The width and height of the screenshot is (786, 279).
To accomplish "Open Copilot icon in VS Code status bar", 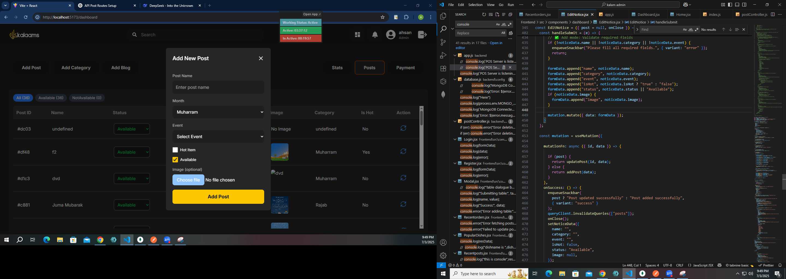I will (x=719, y=265).
